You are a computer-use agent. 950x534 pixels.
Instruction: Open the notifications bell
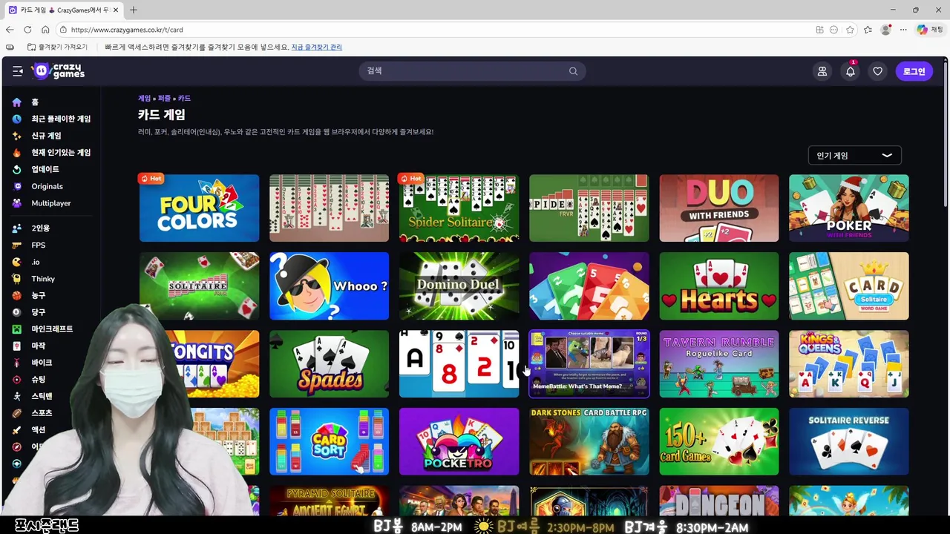[x=850, y=71]
